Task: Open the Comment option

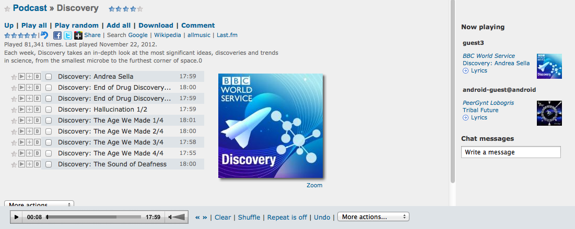Action: [198, 25]
